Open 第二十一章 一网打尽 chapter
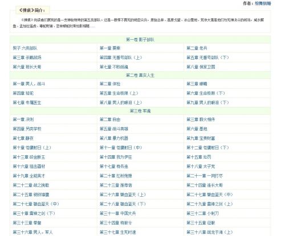 (x=205, y=176)
